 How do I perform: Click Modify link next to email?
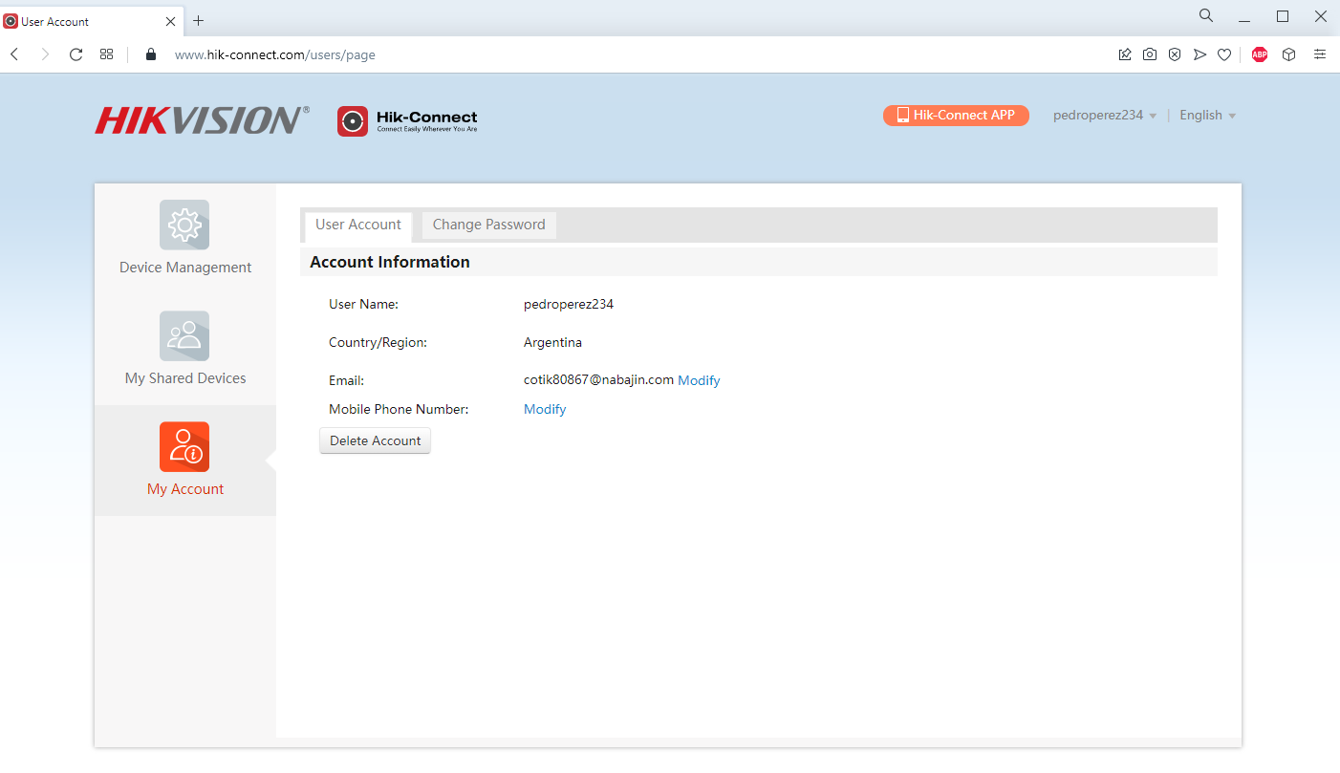click(x=699, y=380)
